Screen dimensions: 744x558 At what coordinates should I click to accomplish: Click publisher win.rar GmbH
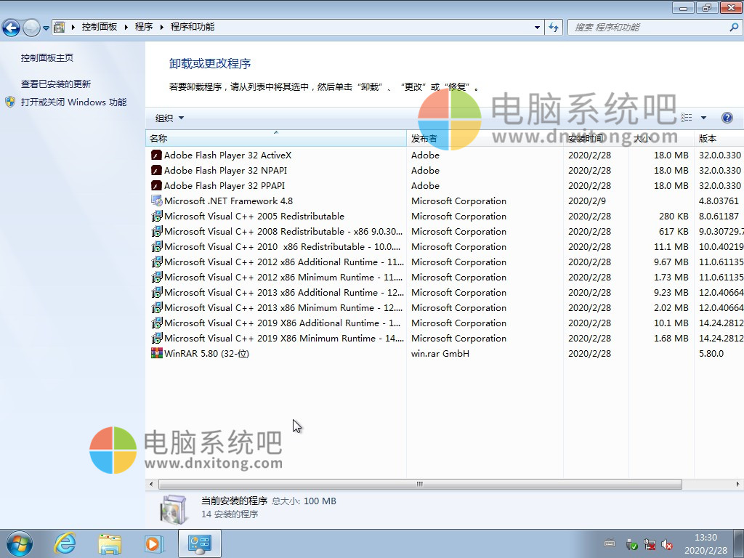click(x=440, y=354)
